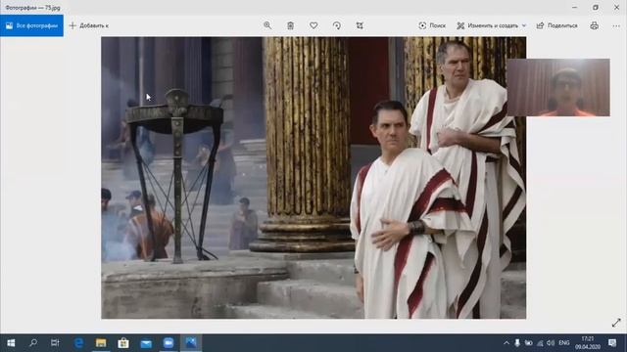Enter fullscreen with the diagonal arrows icon
The image size is (627, 352).
point(616,323)
